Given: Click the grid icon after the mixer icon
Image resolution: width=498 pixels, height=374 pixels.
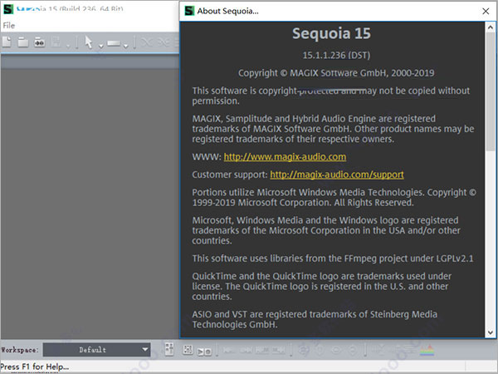Looking at the screenshot, I should tap(188, 350).
